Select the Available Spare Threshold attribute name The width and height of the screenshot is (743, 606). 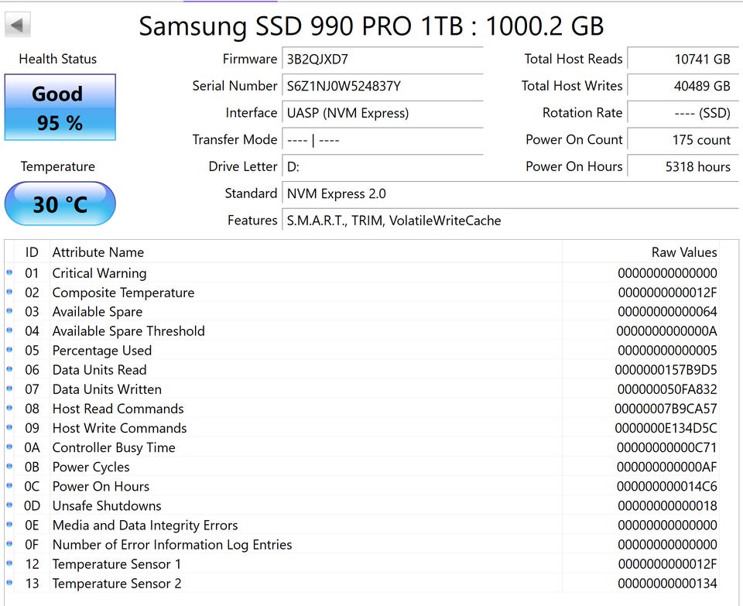128,331
